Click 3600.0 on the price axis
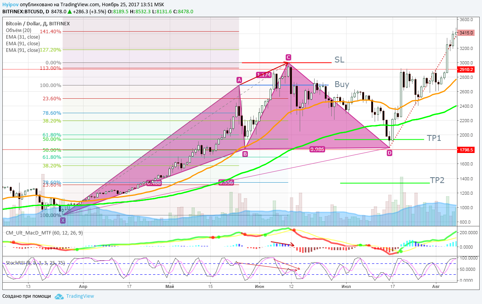Screen dimensions: 482x304 (466, 20)
